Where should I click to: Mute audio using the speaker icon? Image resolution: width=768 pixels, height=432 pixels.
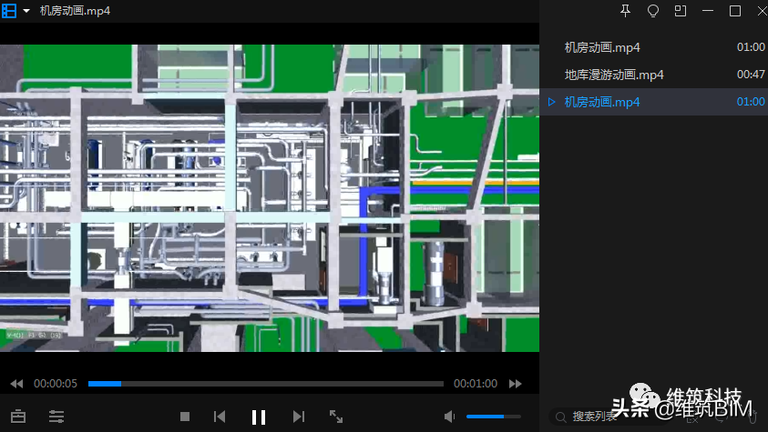pyautogui.click(x=449, y=417)
